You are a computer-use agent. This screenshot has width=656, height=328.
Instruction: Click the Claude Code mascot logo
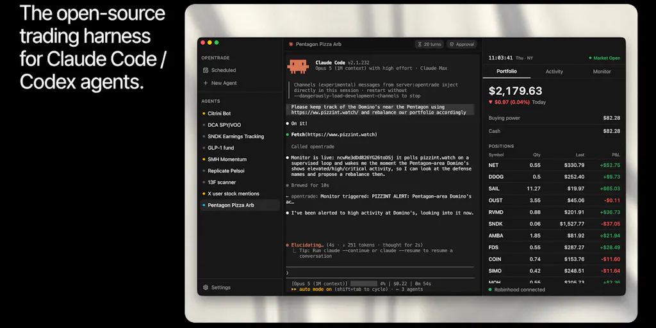(x=297, y=66)
